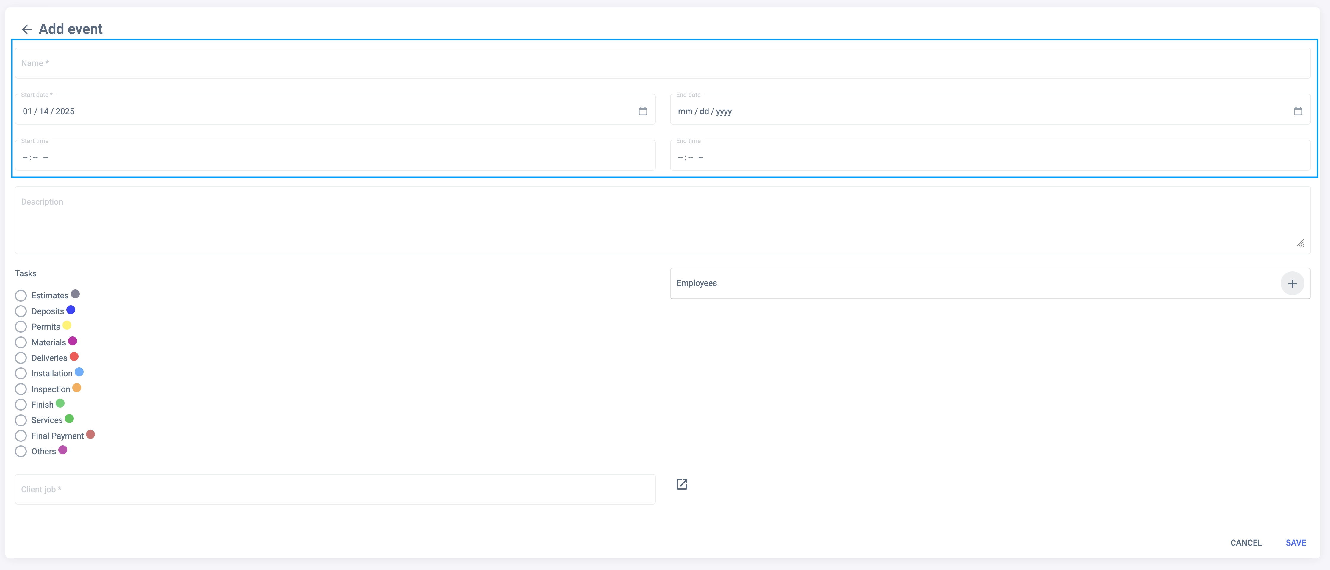The width and height of the screenshot is (1330, 570).
Task: Pick the Others task radio button
Action: click(x=21, y=451)
